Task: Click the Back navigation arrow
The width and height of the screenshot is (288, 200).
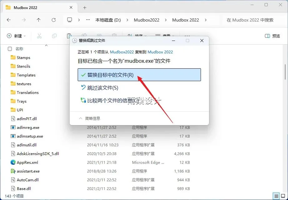Action: (9, 20)
